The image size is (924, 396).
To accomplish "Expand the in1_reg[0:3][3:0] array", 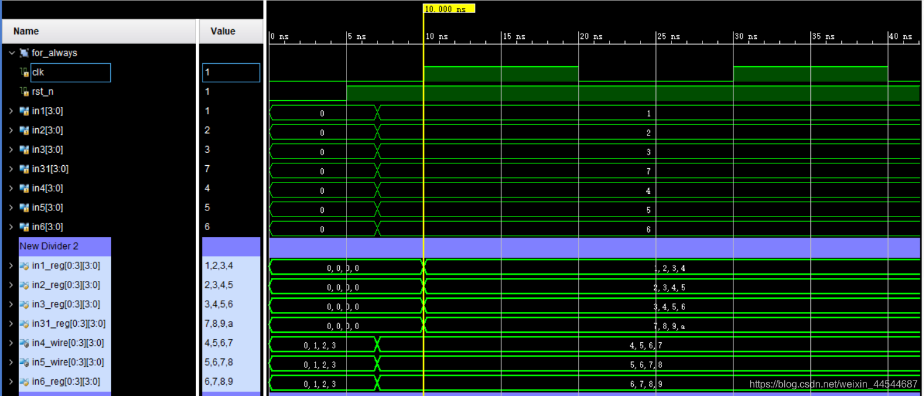I will [x=11, y=265].
